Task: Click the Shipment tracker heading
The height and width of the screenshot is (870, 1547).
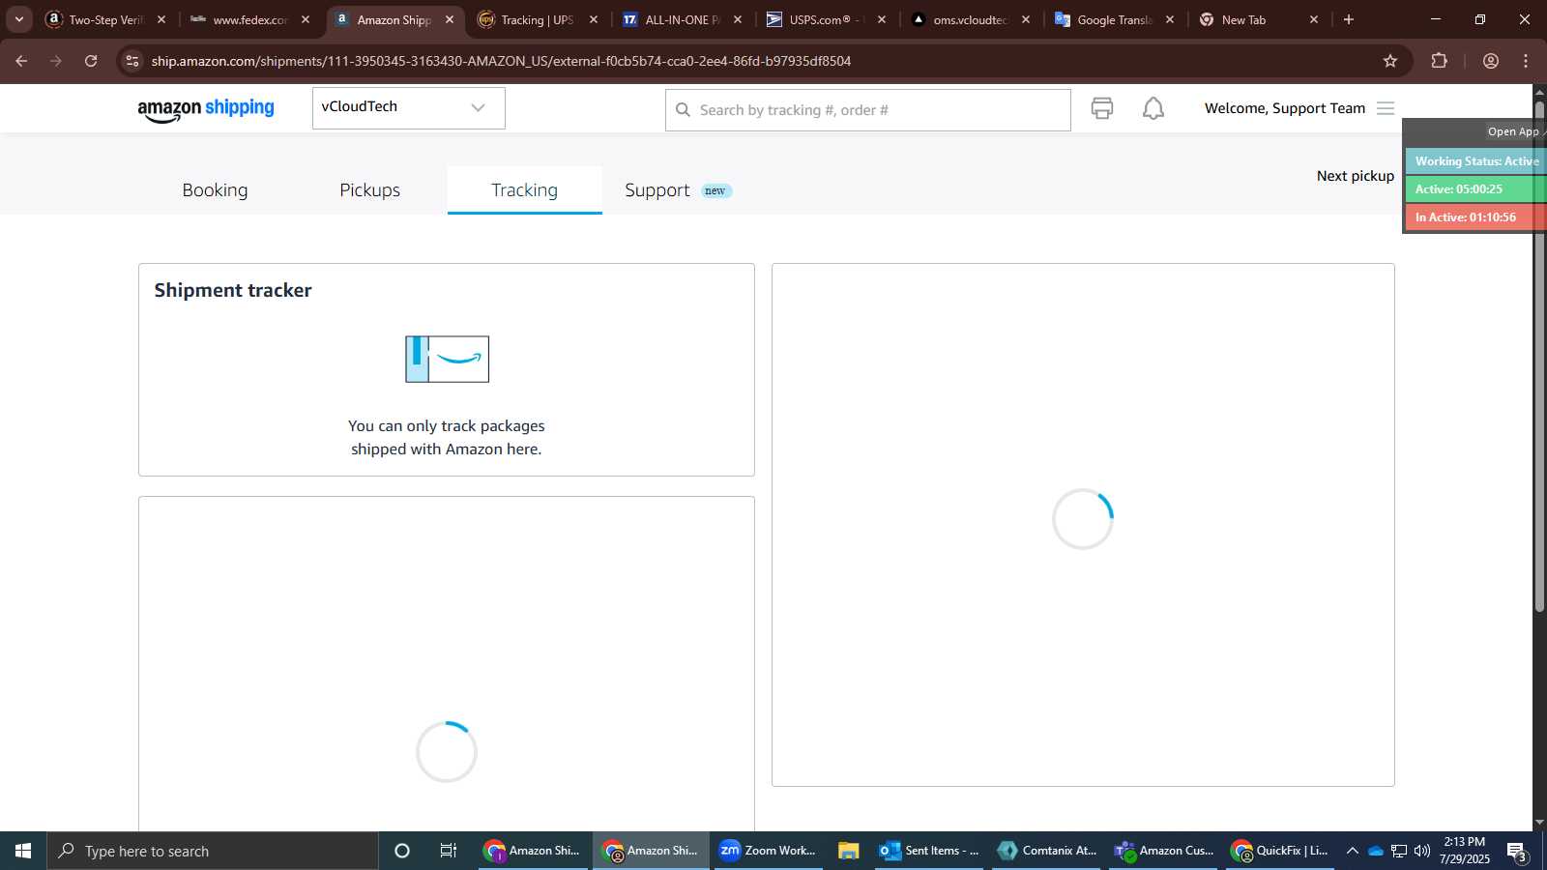Action: [x=233, y=290]
